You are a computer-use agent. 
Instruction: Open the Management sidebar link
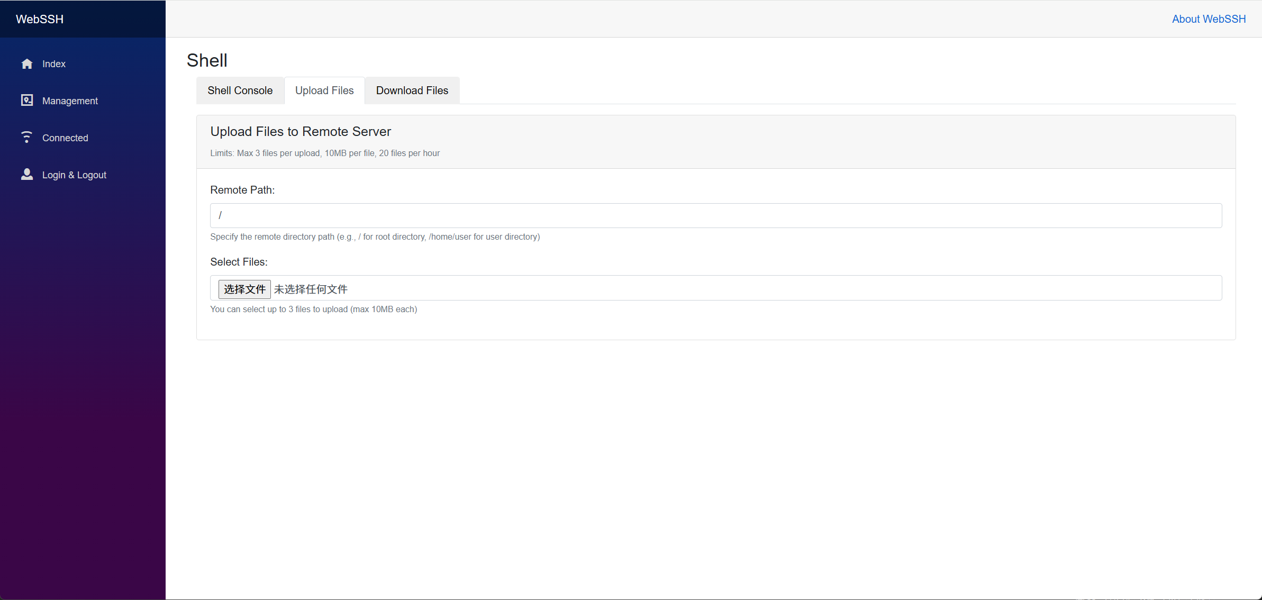click(70, 101)
